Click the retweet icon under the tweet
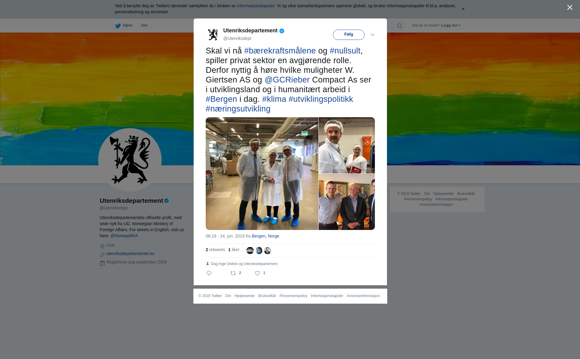Viewport: 580px width, 359px height. [x=233, y=273]
